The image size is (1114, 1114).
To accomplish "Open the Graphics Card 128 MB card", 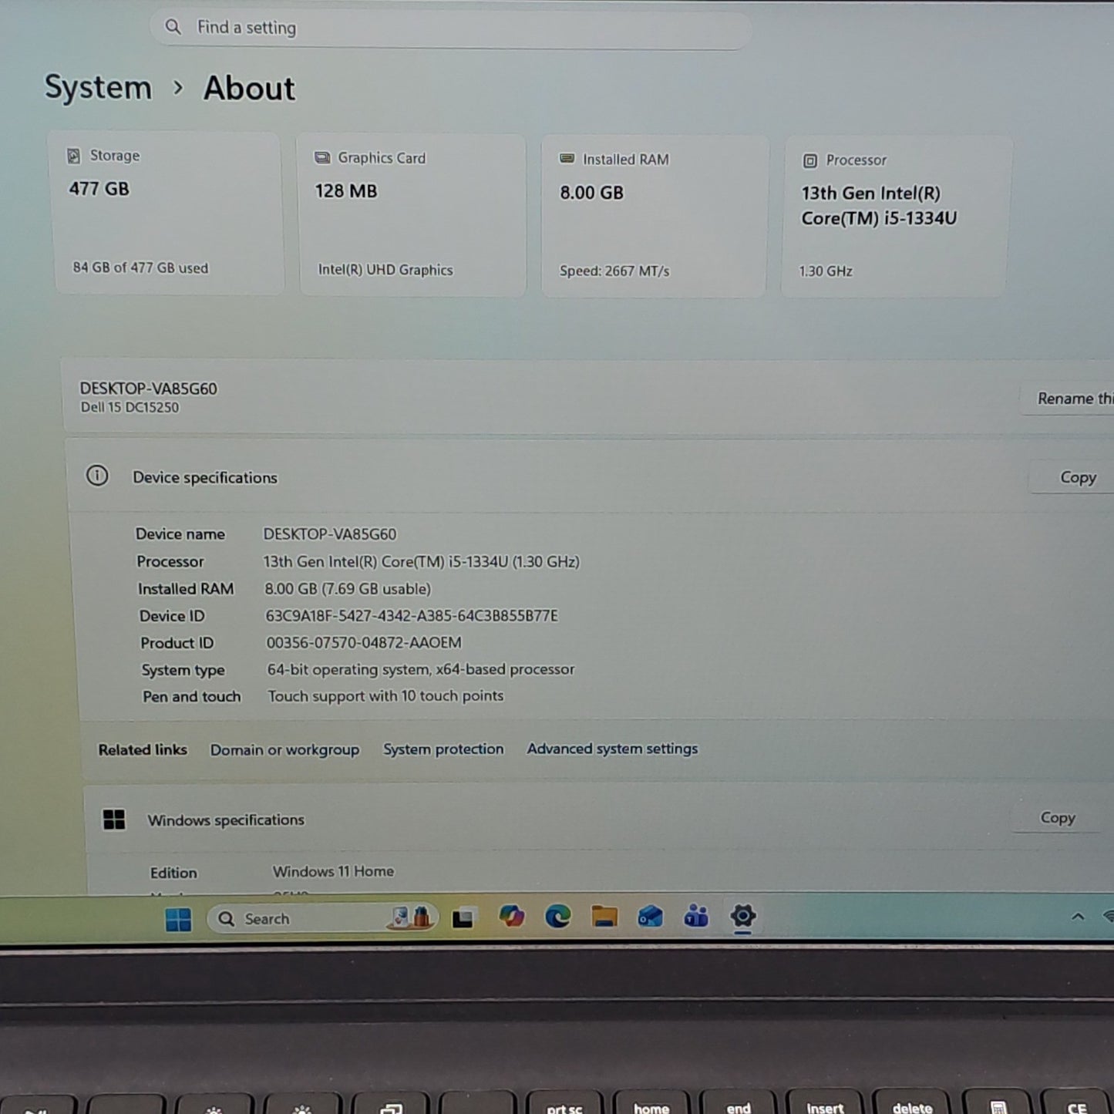I will (412, 215).
